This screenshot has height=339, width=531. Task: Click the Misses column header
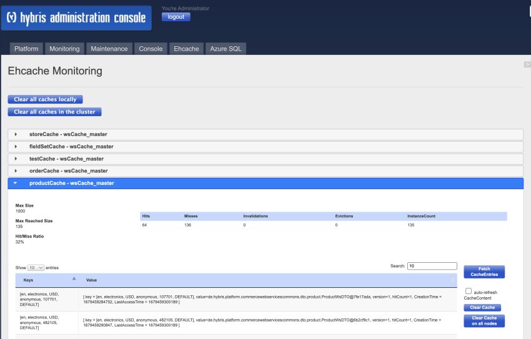191,216
